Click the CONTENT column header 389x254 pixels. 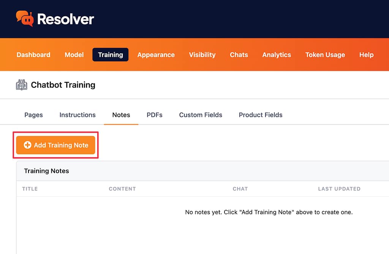coord(122,189)
